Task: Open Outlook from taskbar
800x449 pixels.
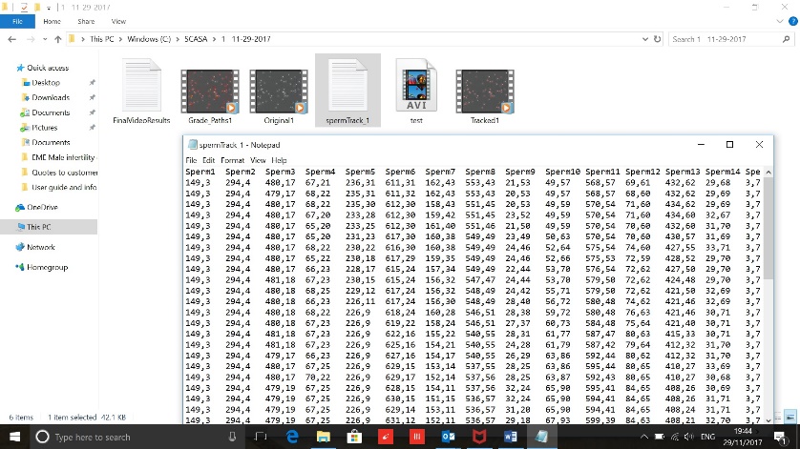Action: click(x=448, y=437)
